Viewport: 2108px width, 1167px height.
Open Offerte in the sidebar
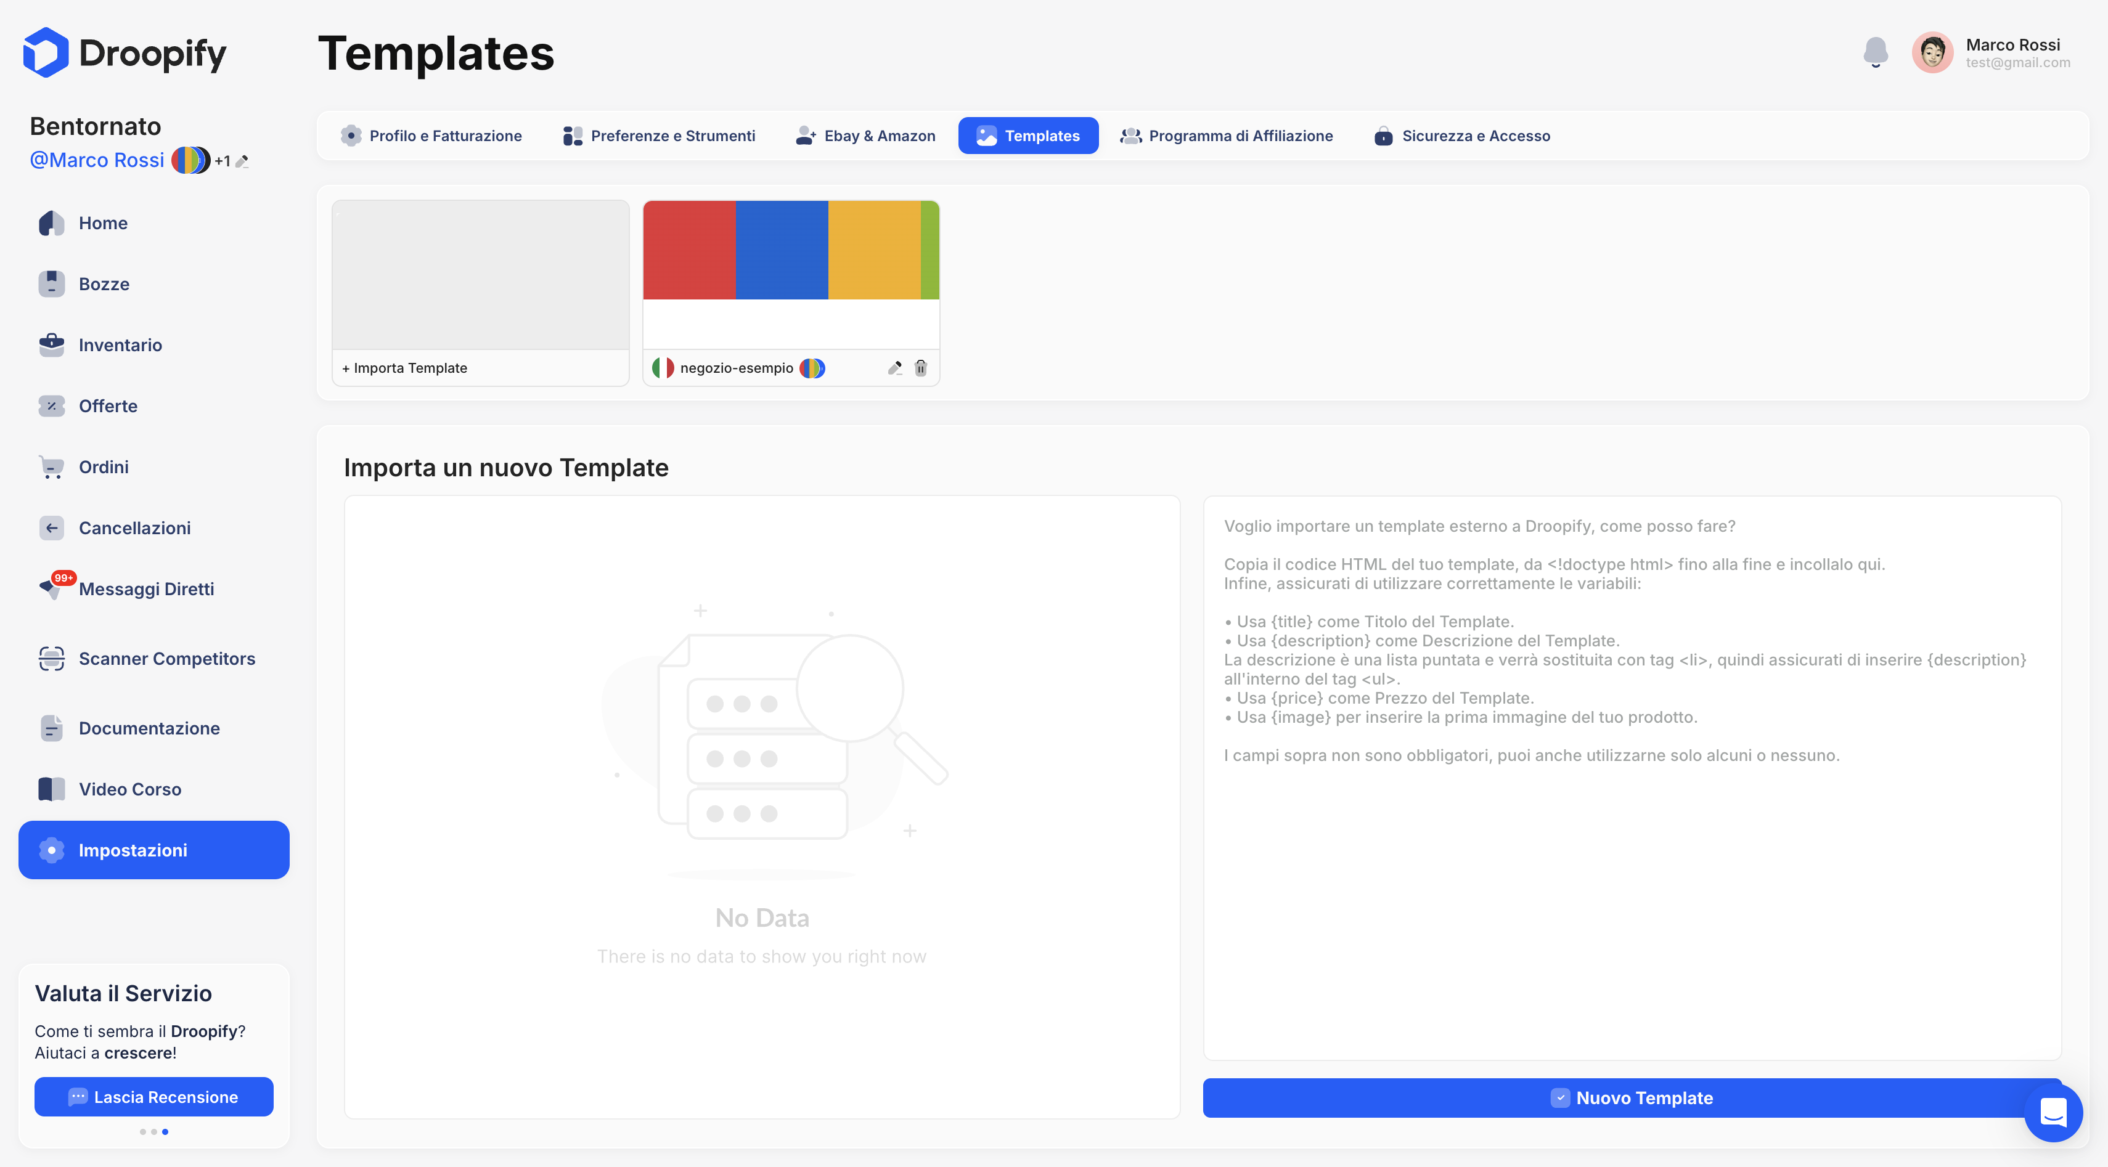click(x=154, y=405)
